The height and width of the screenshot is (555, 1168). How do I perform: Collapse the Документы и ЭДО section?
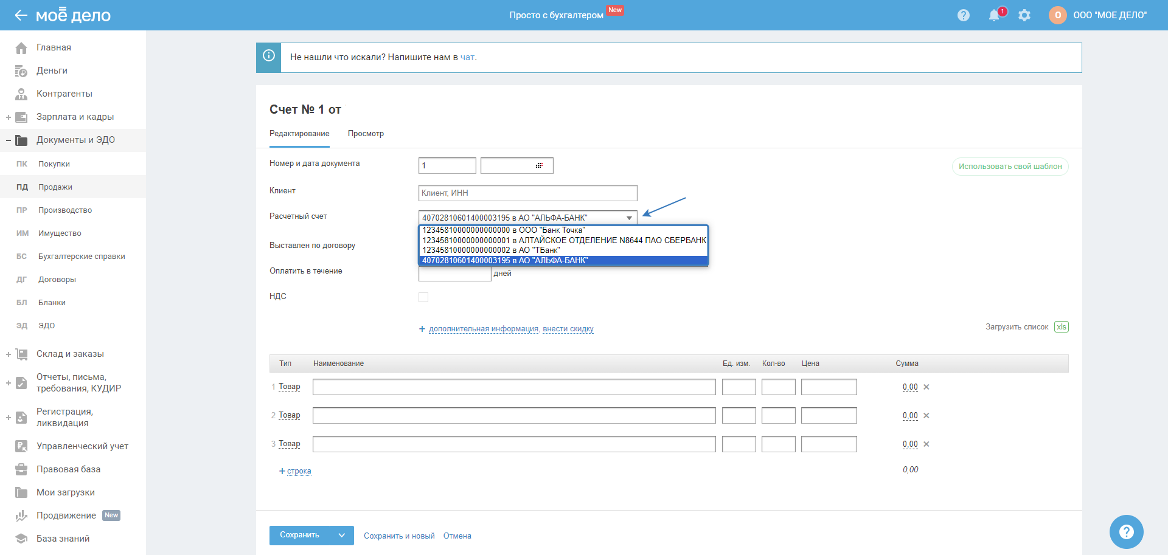click(9, 140)
